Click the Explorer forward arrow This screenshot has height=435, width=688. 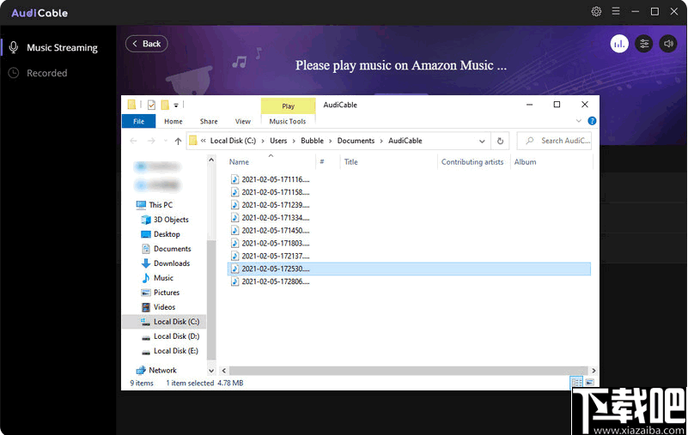151,141
